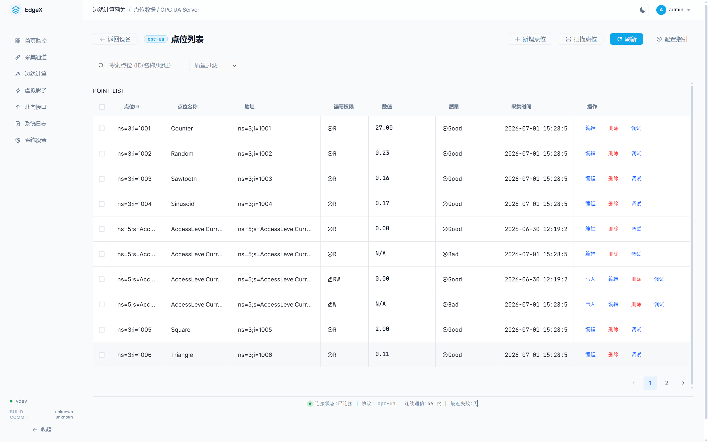Click the ns=3;i=1006 address cell
This screenshot has width=708, height=442.
pyautogui.click(x=275, y=355)
